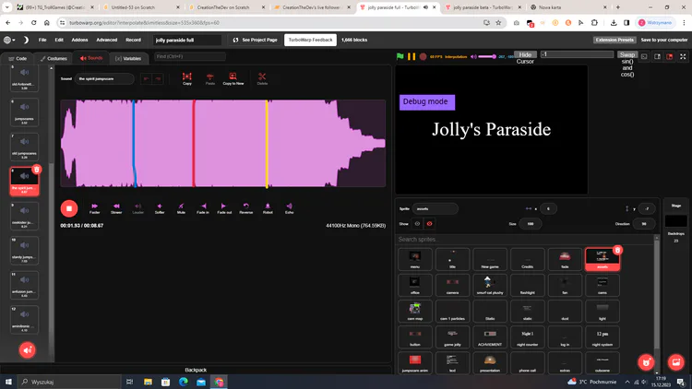Click the Copy tool in sound editor
692x389 pixels.
187,78
